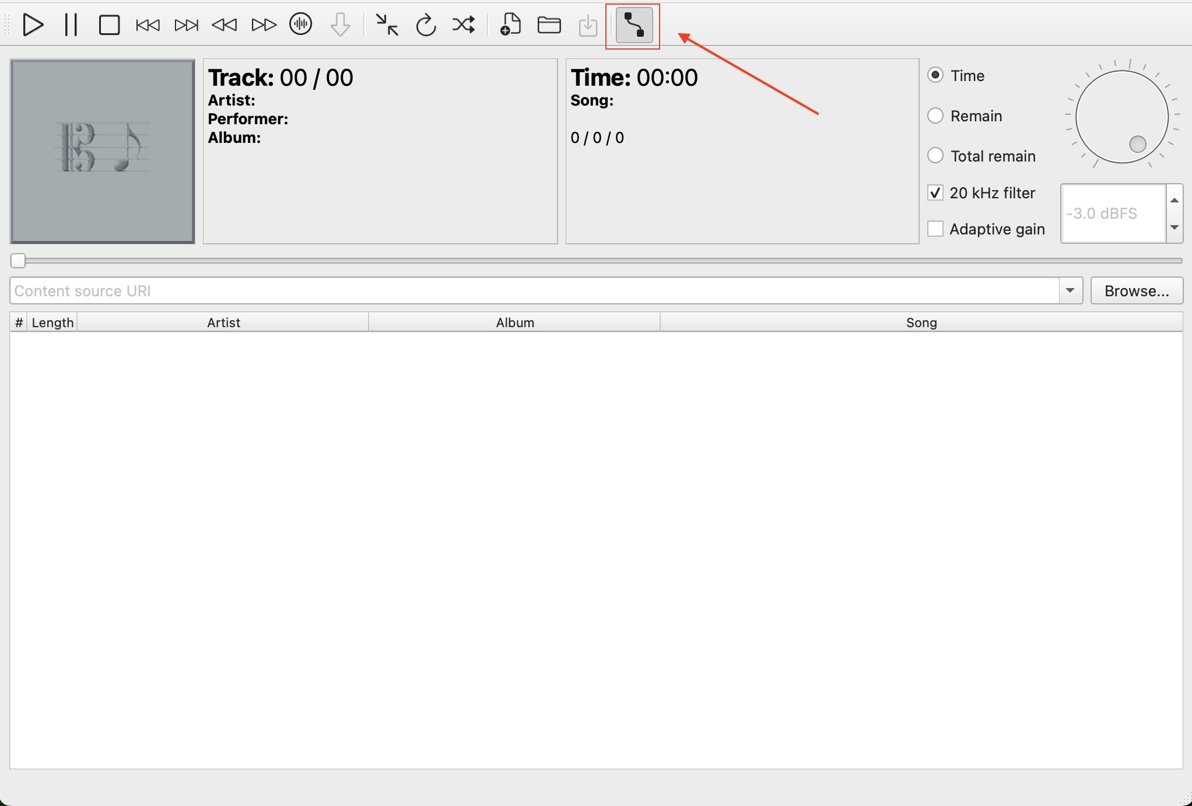The height and width of the screenshot is (806, 1192).
Task: Open the signal path routing icon
Action: pos(634,26)
